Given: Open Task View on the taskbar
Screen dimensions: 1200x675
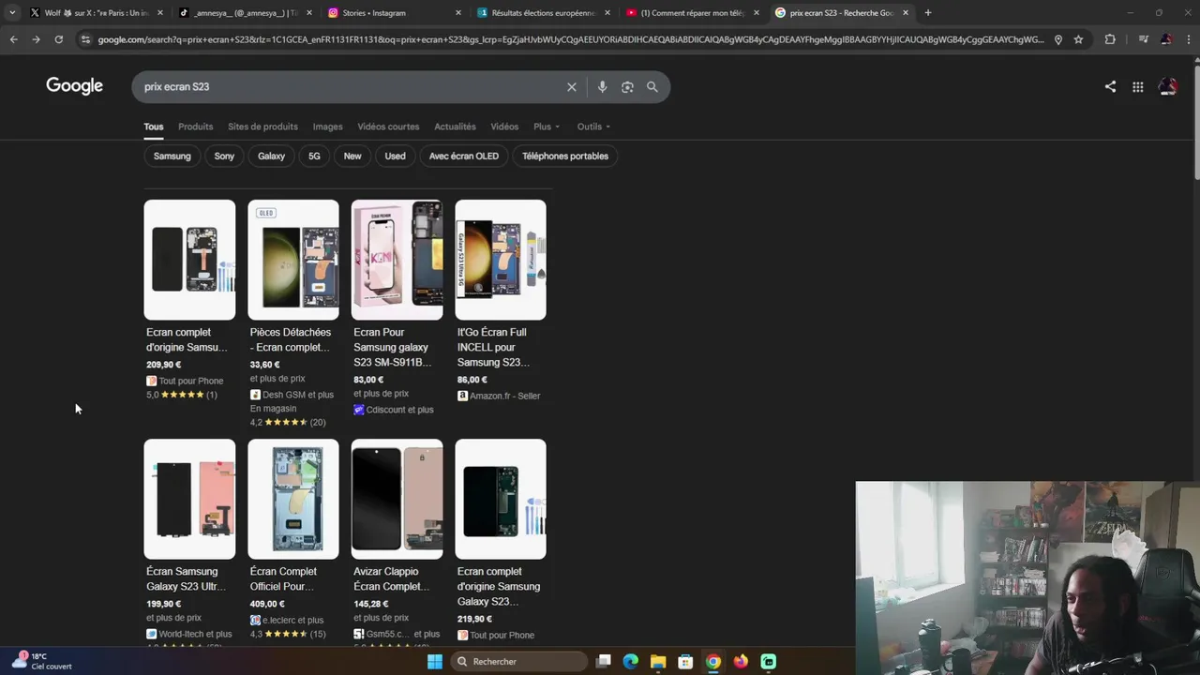Looking at the screenshot, I should (604, 662).
